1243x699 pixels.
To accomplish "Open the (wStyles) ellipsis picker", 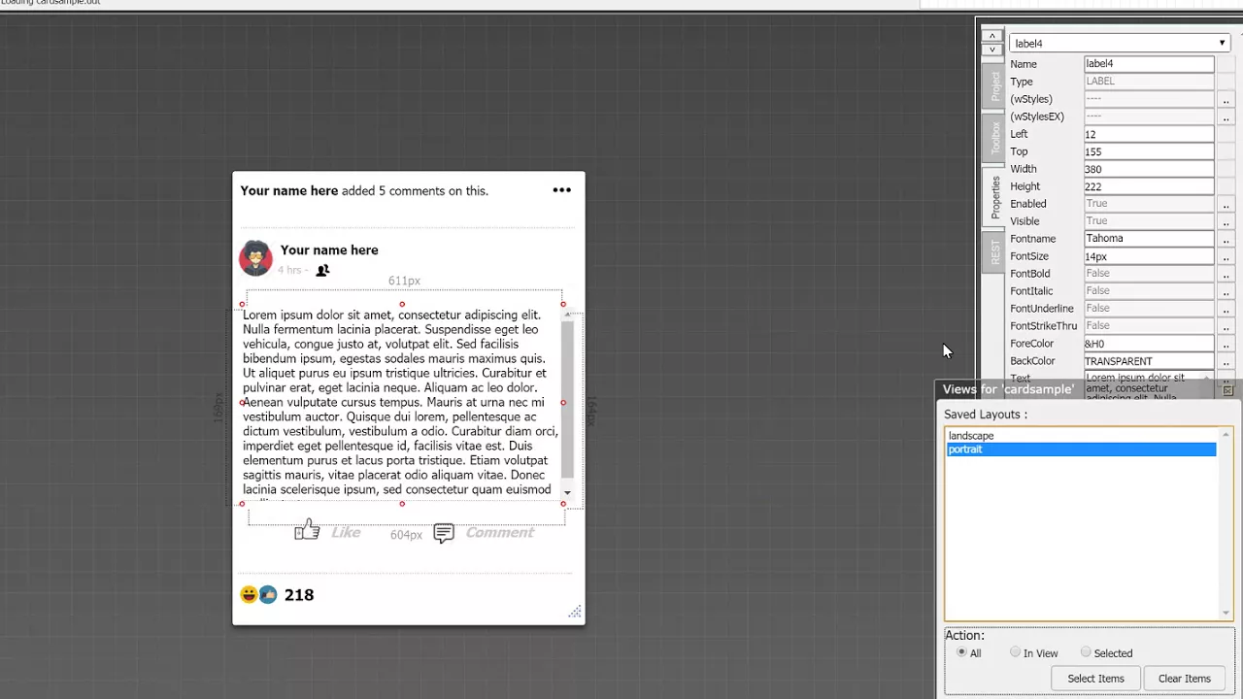I will click(x=1226, y=99).
